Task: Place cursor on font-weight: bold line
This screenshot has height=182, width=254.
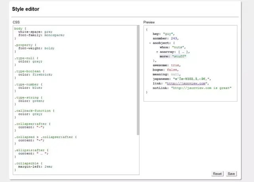Action: pyautogui.click(x=36, y=48)
